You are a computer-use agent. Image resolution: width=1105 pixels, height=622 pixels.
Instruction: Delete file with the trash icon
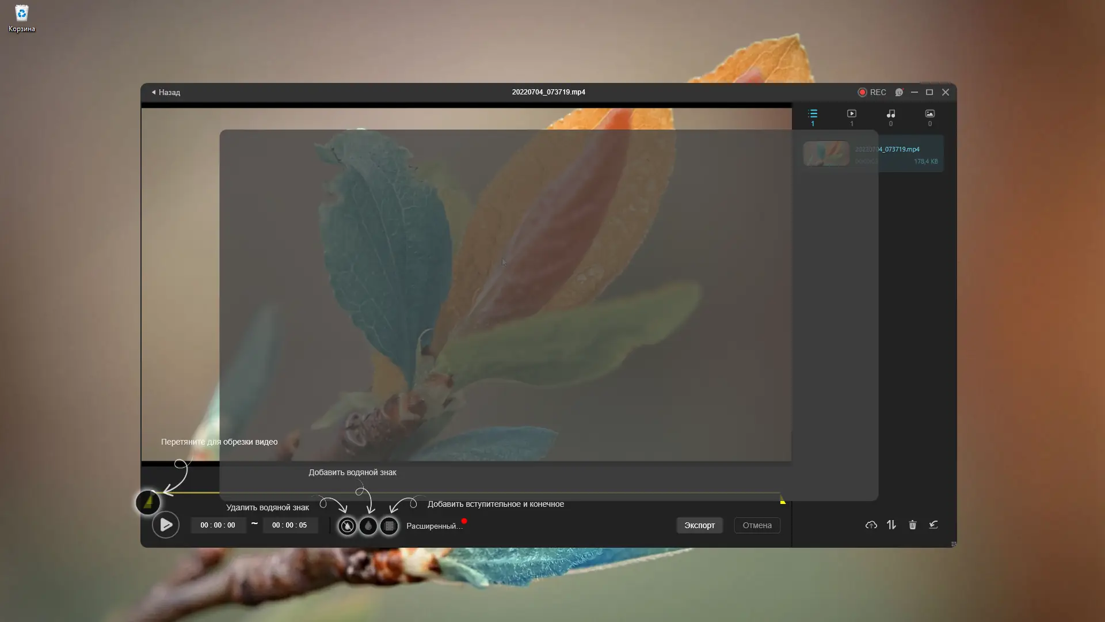coord(912,525)
